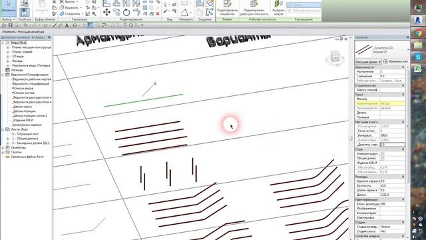
Task: Collapse Ведомости/Спецификации node
Action: pos(3,75)
